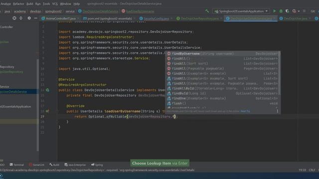The image size is (319, 179).
Task: Close the pom.xml editor tab
Action: tap(135, 18)
